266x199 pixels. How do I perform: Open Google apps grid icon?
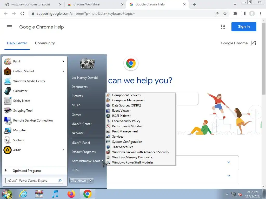(x=223, y=27)
